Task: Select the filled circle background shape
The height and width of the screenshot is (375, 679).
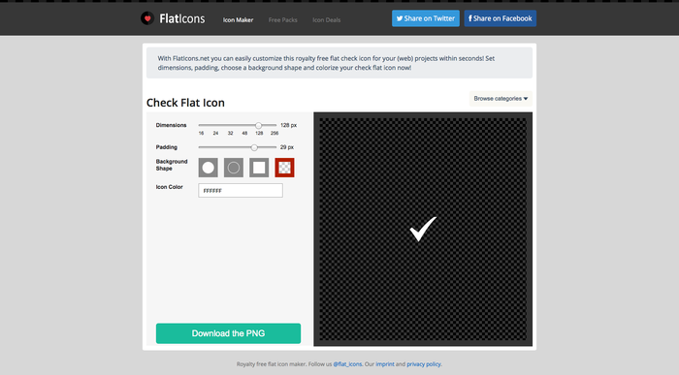Action: click(x=208, y=168)
